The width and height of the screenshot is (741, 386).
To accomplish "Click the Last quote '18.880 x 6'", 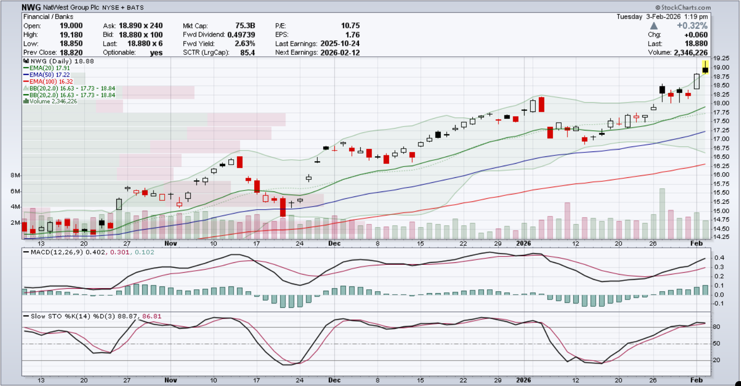I will click(x=145, y=43).
